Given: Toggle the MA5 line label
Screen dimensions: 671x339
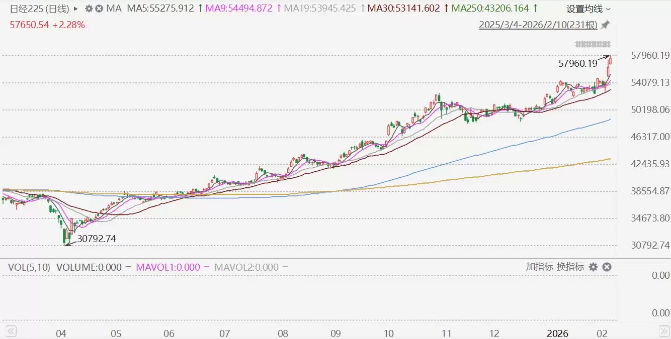Looking at the screenshot, I should [x=161, y=9].
